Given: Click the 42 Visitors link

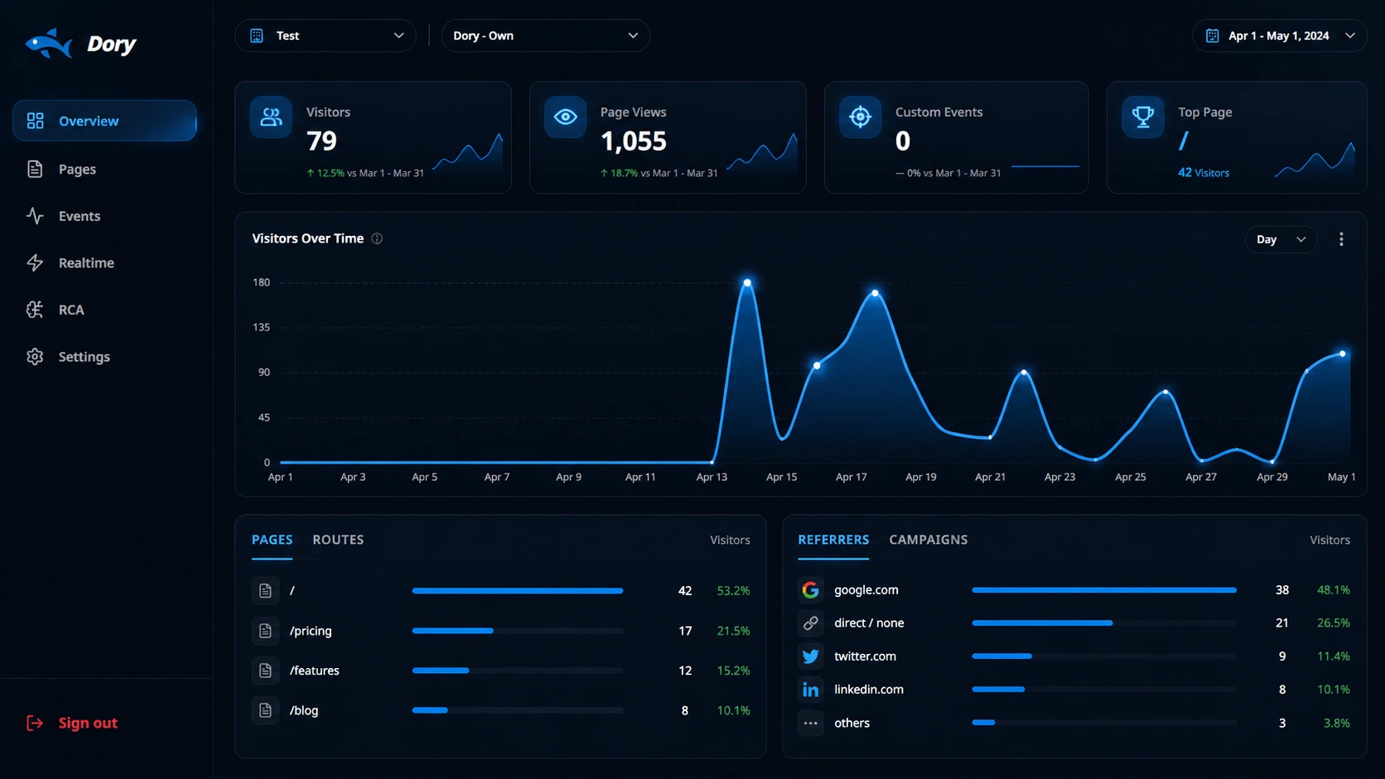Looking at the screenshot, I should coord(1204,172).
